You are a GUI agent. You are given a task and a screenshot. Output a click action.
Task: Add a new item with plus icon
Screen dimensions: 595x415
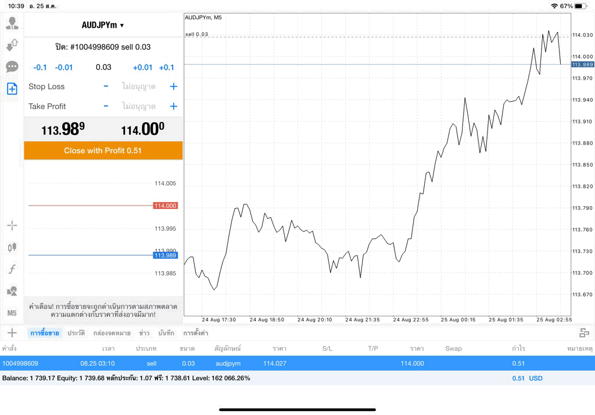[x=12, y=333]
